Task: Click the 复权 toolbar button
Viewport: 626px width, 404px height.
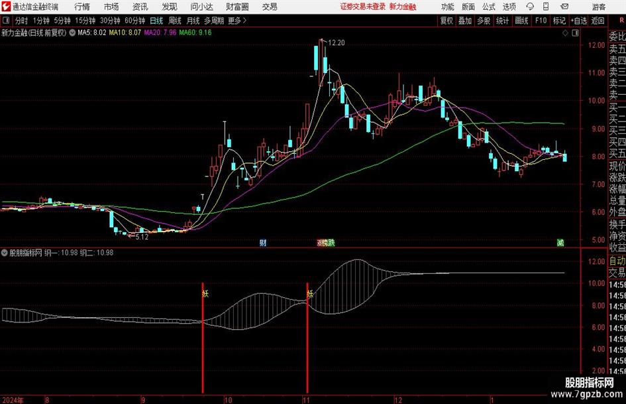Action: pos(446,21)
